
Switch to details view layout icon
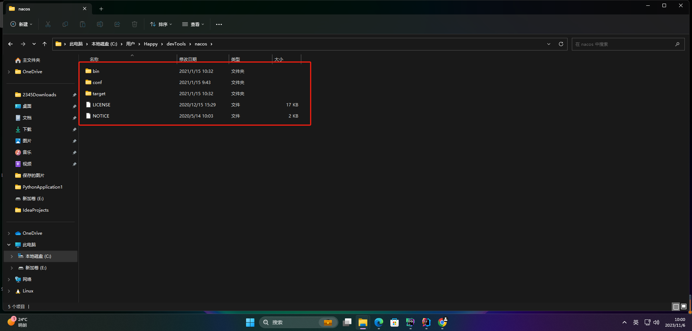pos(676,306)
